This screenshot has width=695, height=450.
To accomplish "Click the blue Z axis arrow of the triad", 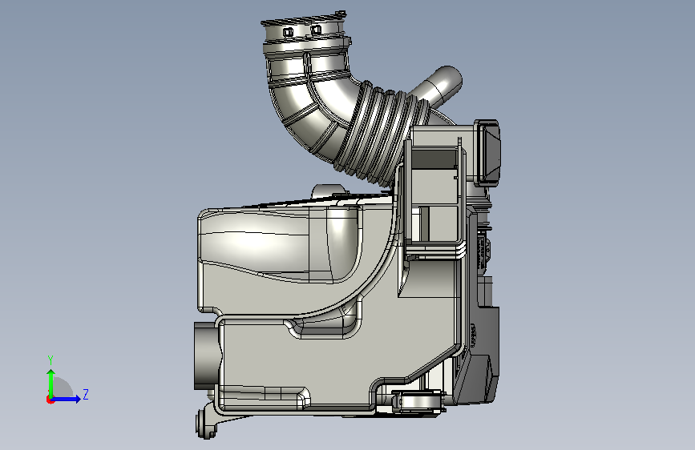I will 67,399.
